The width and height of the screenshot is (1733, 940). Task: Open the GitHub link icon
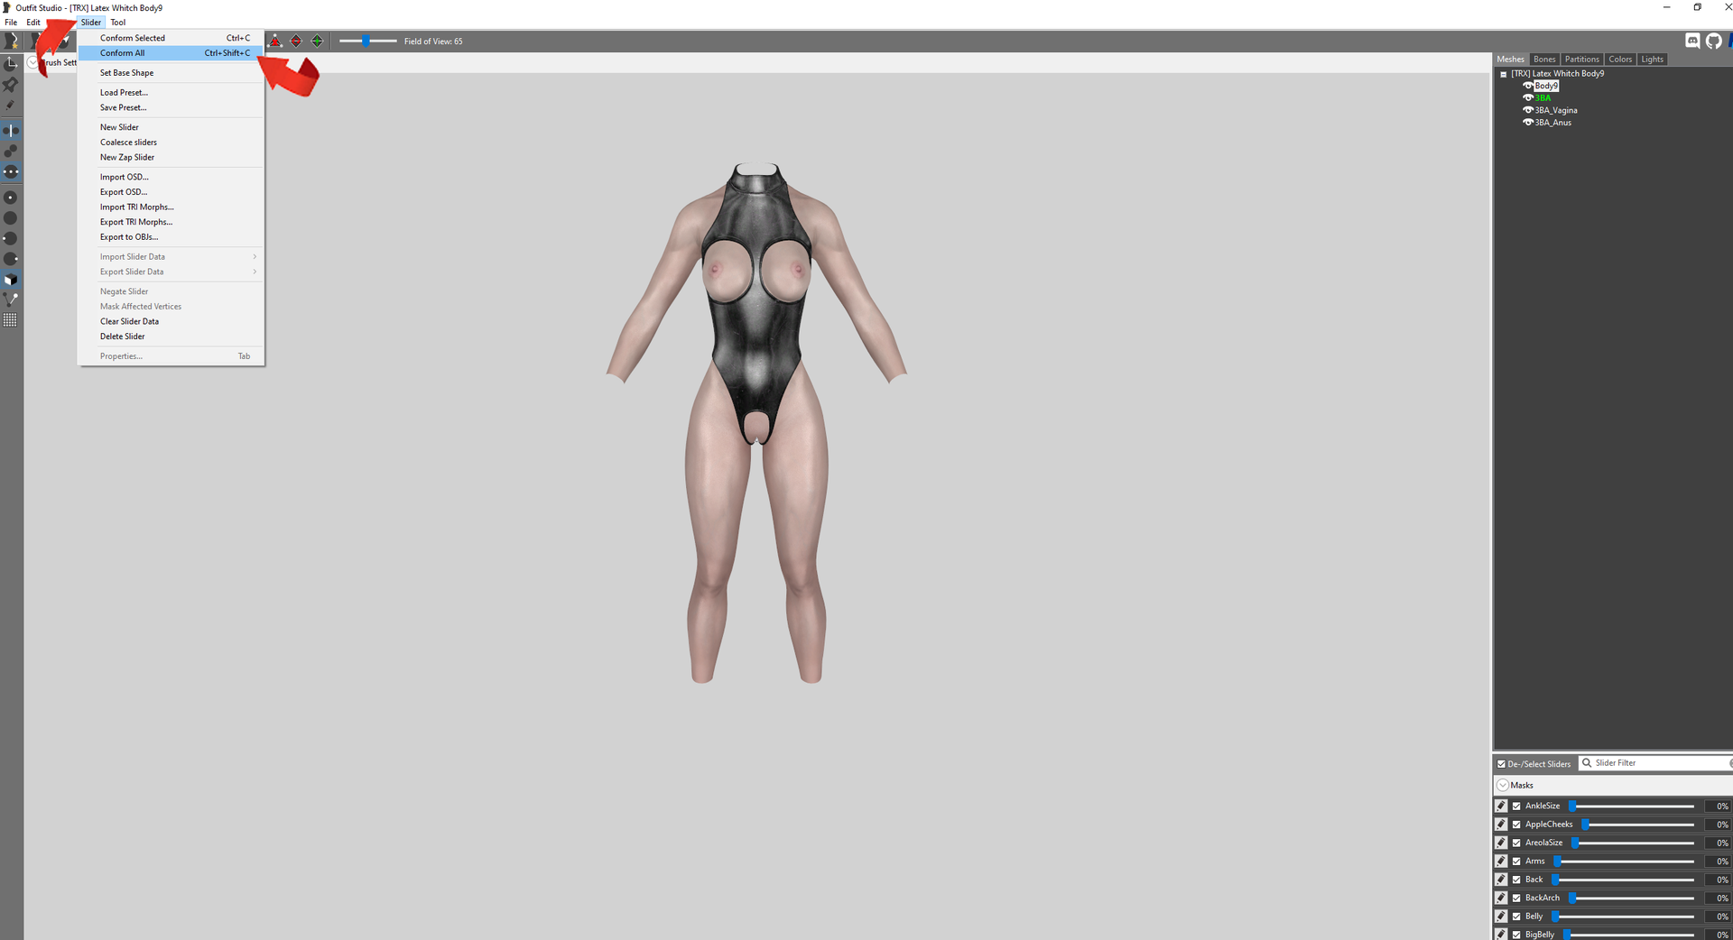[1714, 41]
